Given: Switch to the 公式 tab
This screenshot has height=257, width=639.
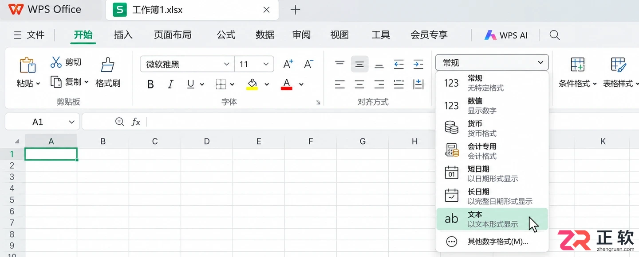Looking at the screenshot, I should click(x=226, y=35).
